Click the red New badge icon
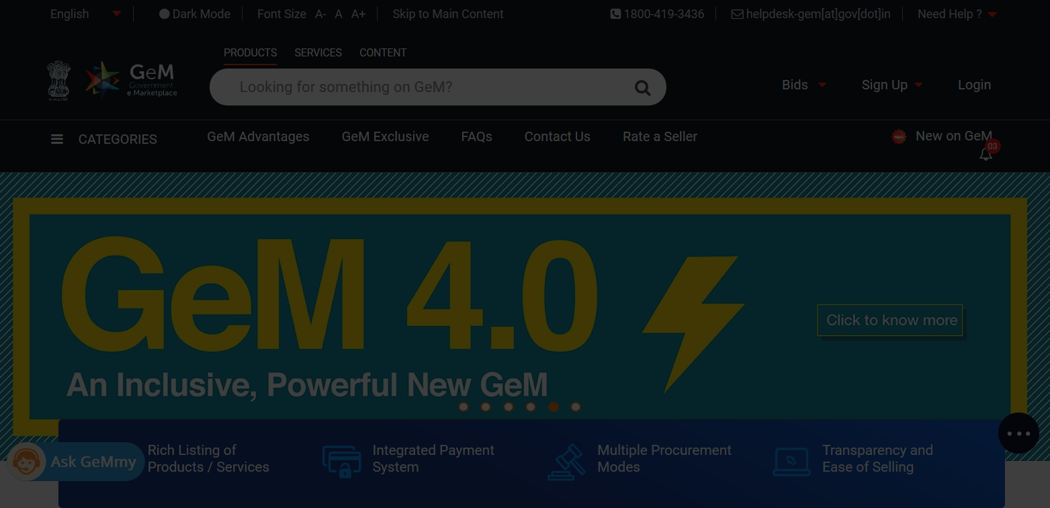1050x508 pixels. tap(899, 137)
